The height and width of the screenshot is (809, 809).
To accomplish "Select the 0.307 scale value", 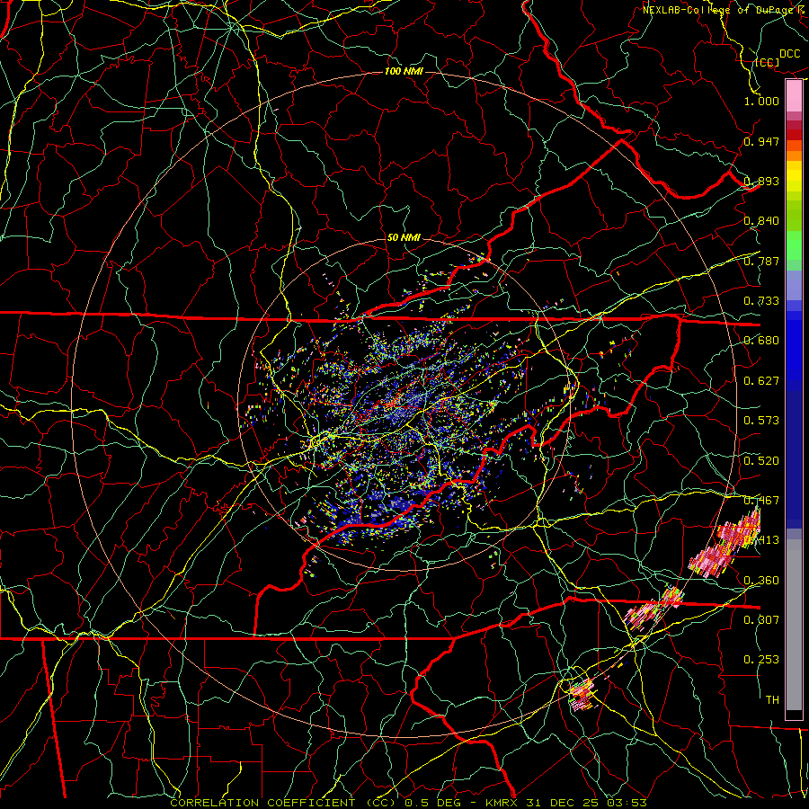I will click(x=761, y=620).
